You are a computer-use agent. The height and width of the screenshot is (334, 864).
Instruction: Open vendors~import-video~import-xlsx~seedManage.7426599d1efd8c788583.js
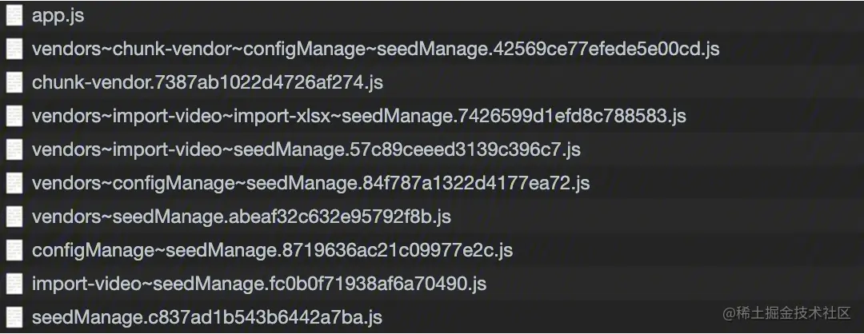(x=358, y=116)
